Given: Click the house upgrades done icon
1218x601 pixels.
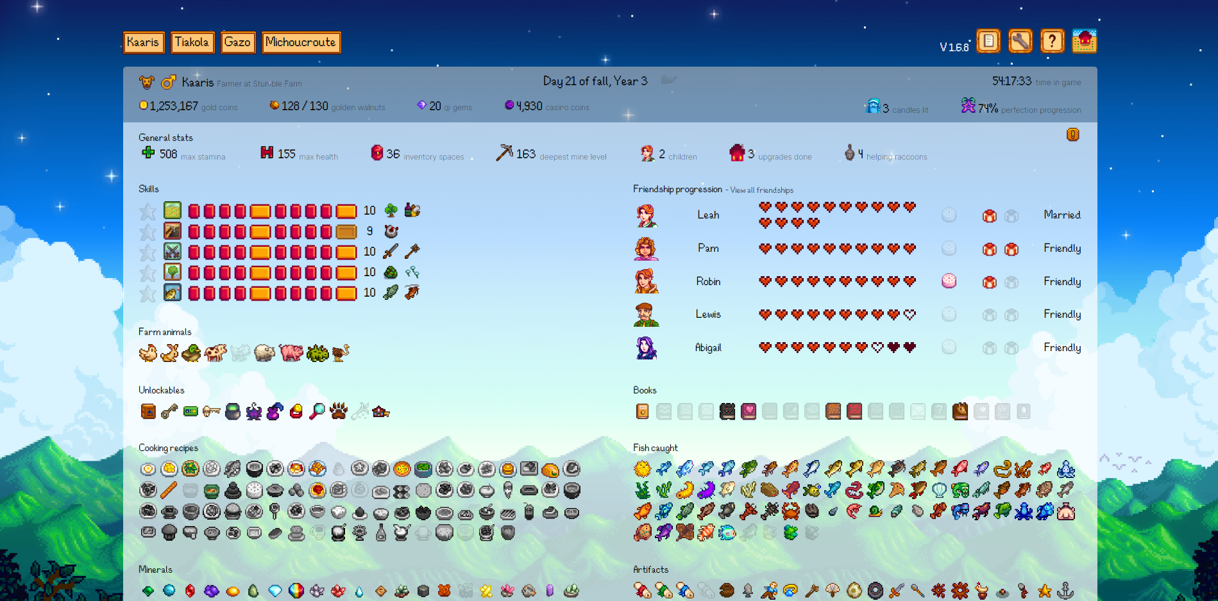Looking at the screenshot, I should 737,152.
